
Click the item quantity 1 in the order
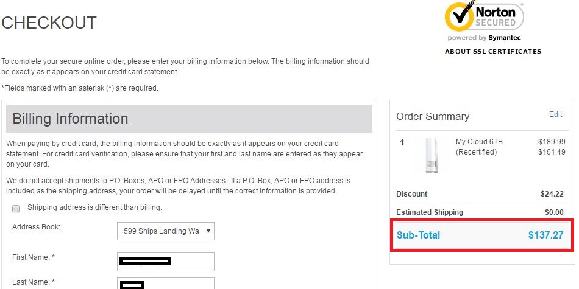tap(402, 142)
